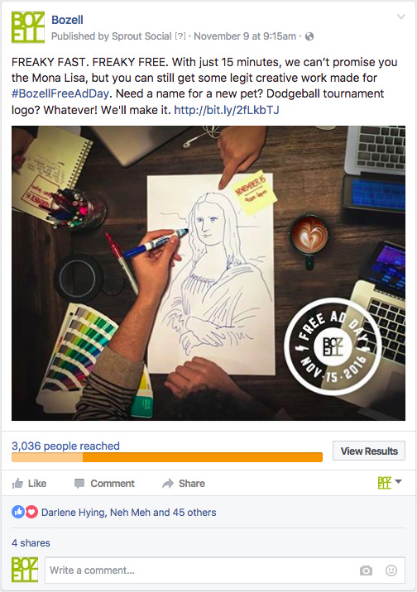Open the Sprout Social publisher link
The width and height of the screenshot is (417, 592).
coord(141,36)
